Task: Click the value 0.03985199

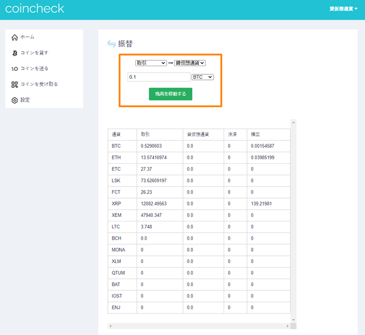Action: point(262,158)
